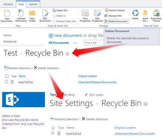Check testr5s0.txt box in Site Settings Recycle Bin

53,133
